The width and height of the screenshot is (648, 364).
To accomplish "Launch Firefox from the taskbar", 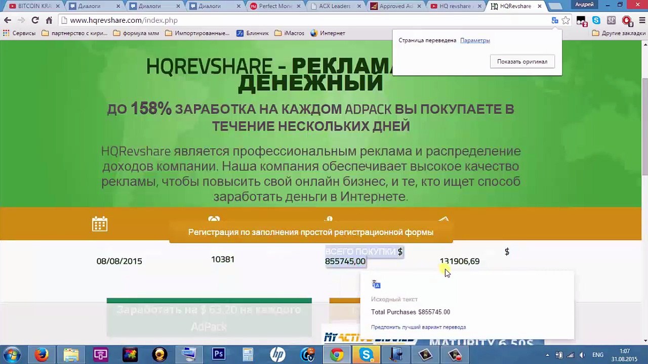I will 42,354.
